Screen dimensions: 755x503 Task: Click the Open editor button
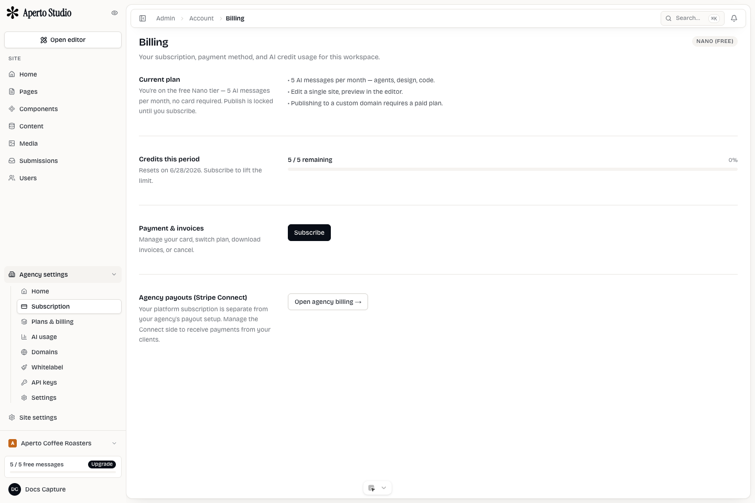click(63, 40)
